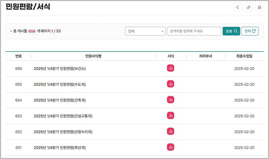Click the search keyword input field

coord(194,31)
